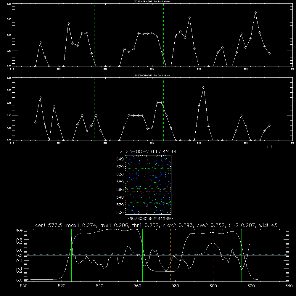Click 'widt 45' at end of stats line

point(268,225)
